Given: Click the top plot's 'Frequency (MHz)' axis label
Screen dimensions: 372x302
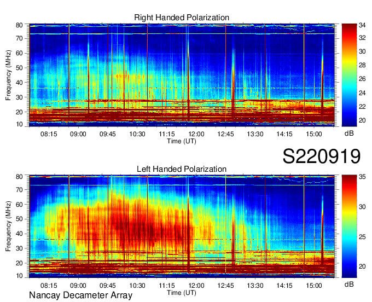Looking at the screenshot, I should pos(8,75).
